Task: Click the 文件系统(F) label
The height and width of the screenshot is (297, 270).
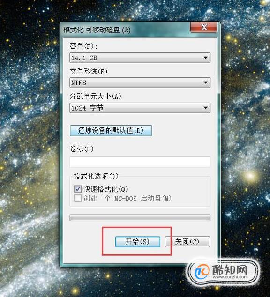Action: 89,71
